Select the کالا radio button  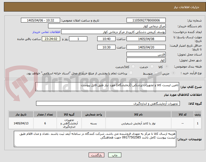point(167,66)
